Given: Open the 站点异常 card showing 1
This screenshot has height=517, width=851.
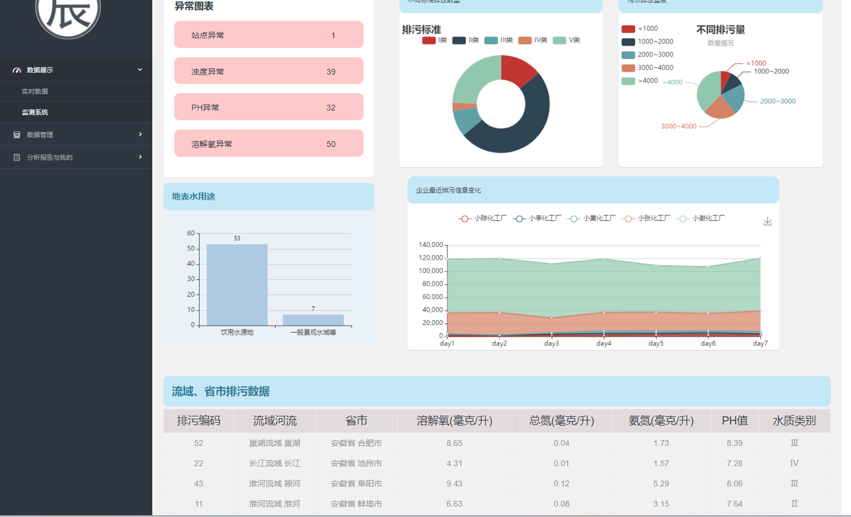Looking at the screenshot, I should tap(269, 35).
